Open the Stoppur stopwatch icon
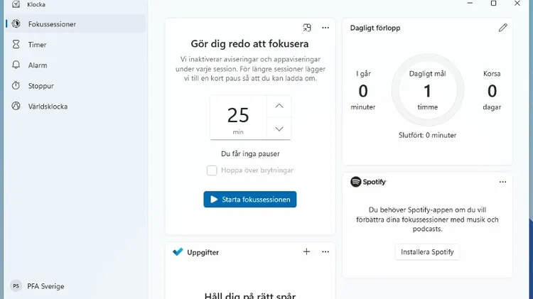 pyautogui.click(x=16, y=86)
